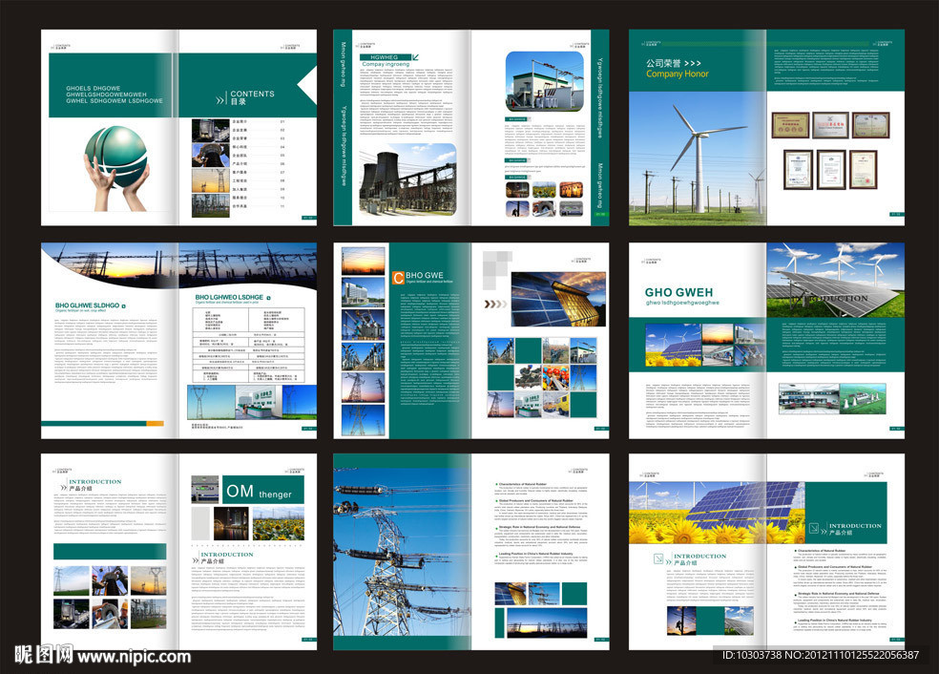939x674 pixels.
Task: Select the HGWHEG heading bar
Action: click(384, 57)
